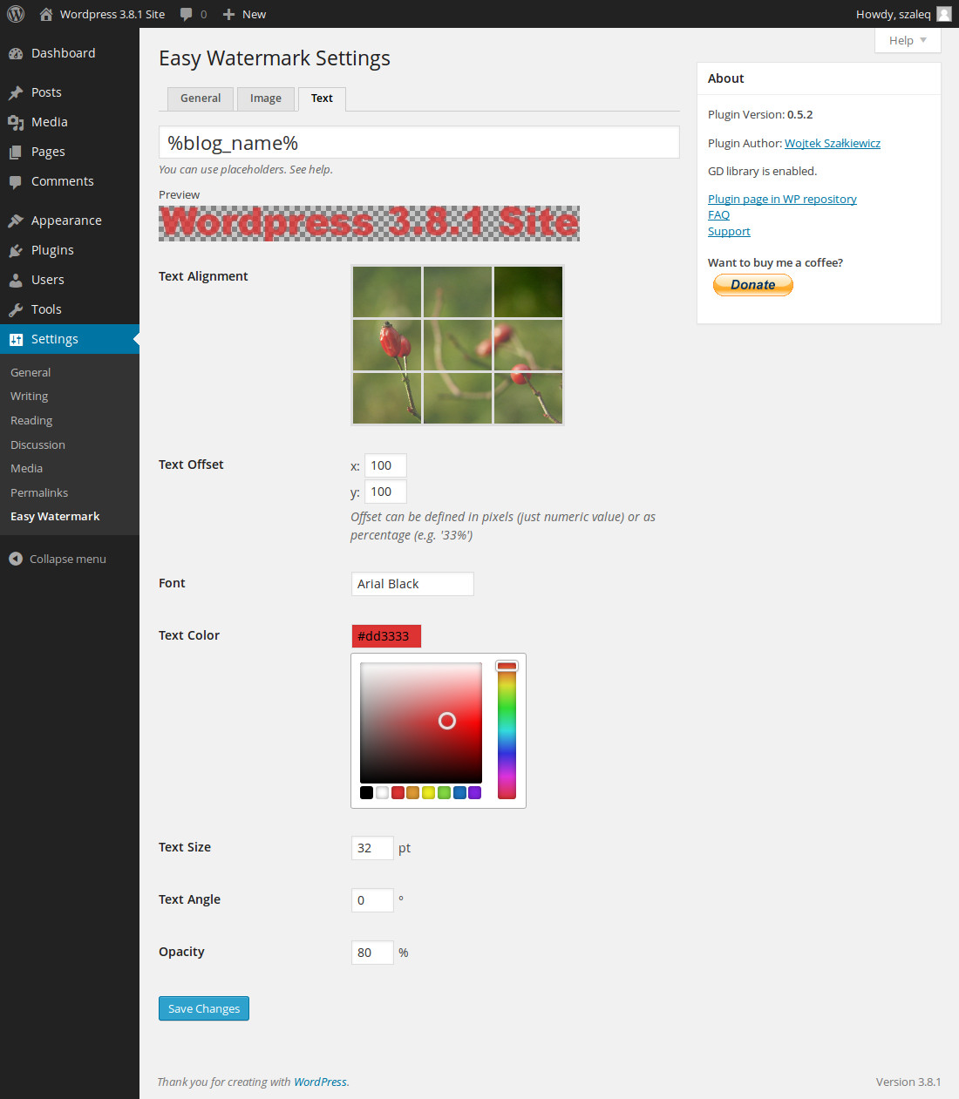
Task: Click the Save Changes button
Action: pyautogui.click(x=203, y=1008)
